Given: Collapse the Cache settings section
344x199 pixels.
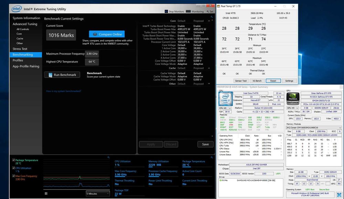Looking at the screenshot, I should pyautogui.click(x=209, y=68).
